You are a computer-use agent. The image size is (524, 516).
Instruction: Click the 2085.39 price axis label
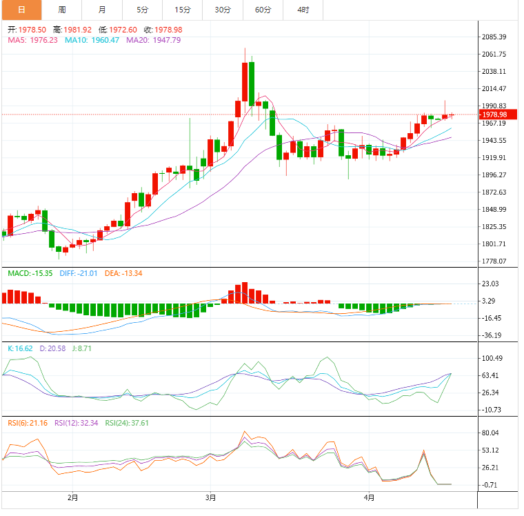coord(494,37)
